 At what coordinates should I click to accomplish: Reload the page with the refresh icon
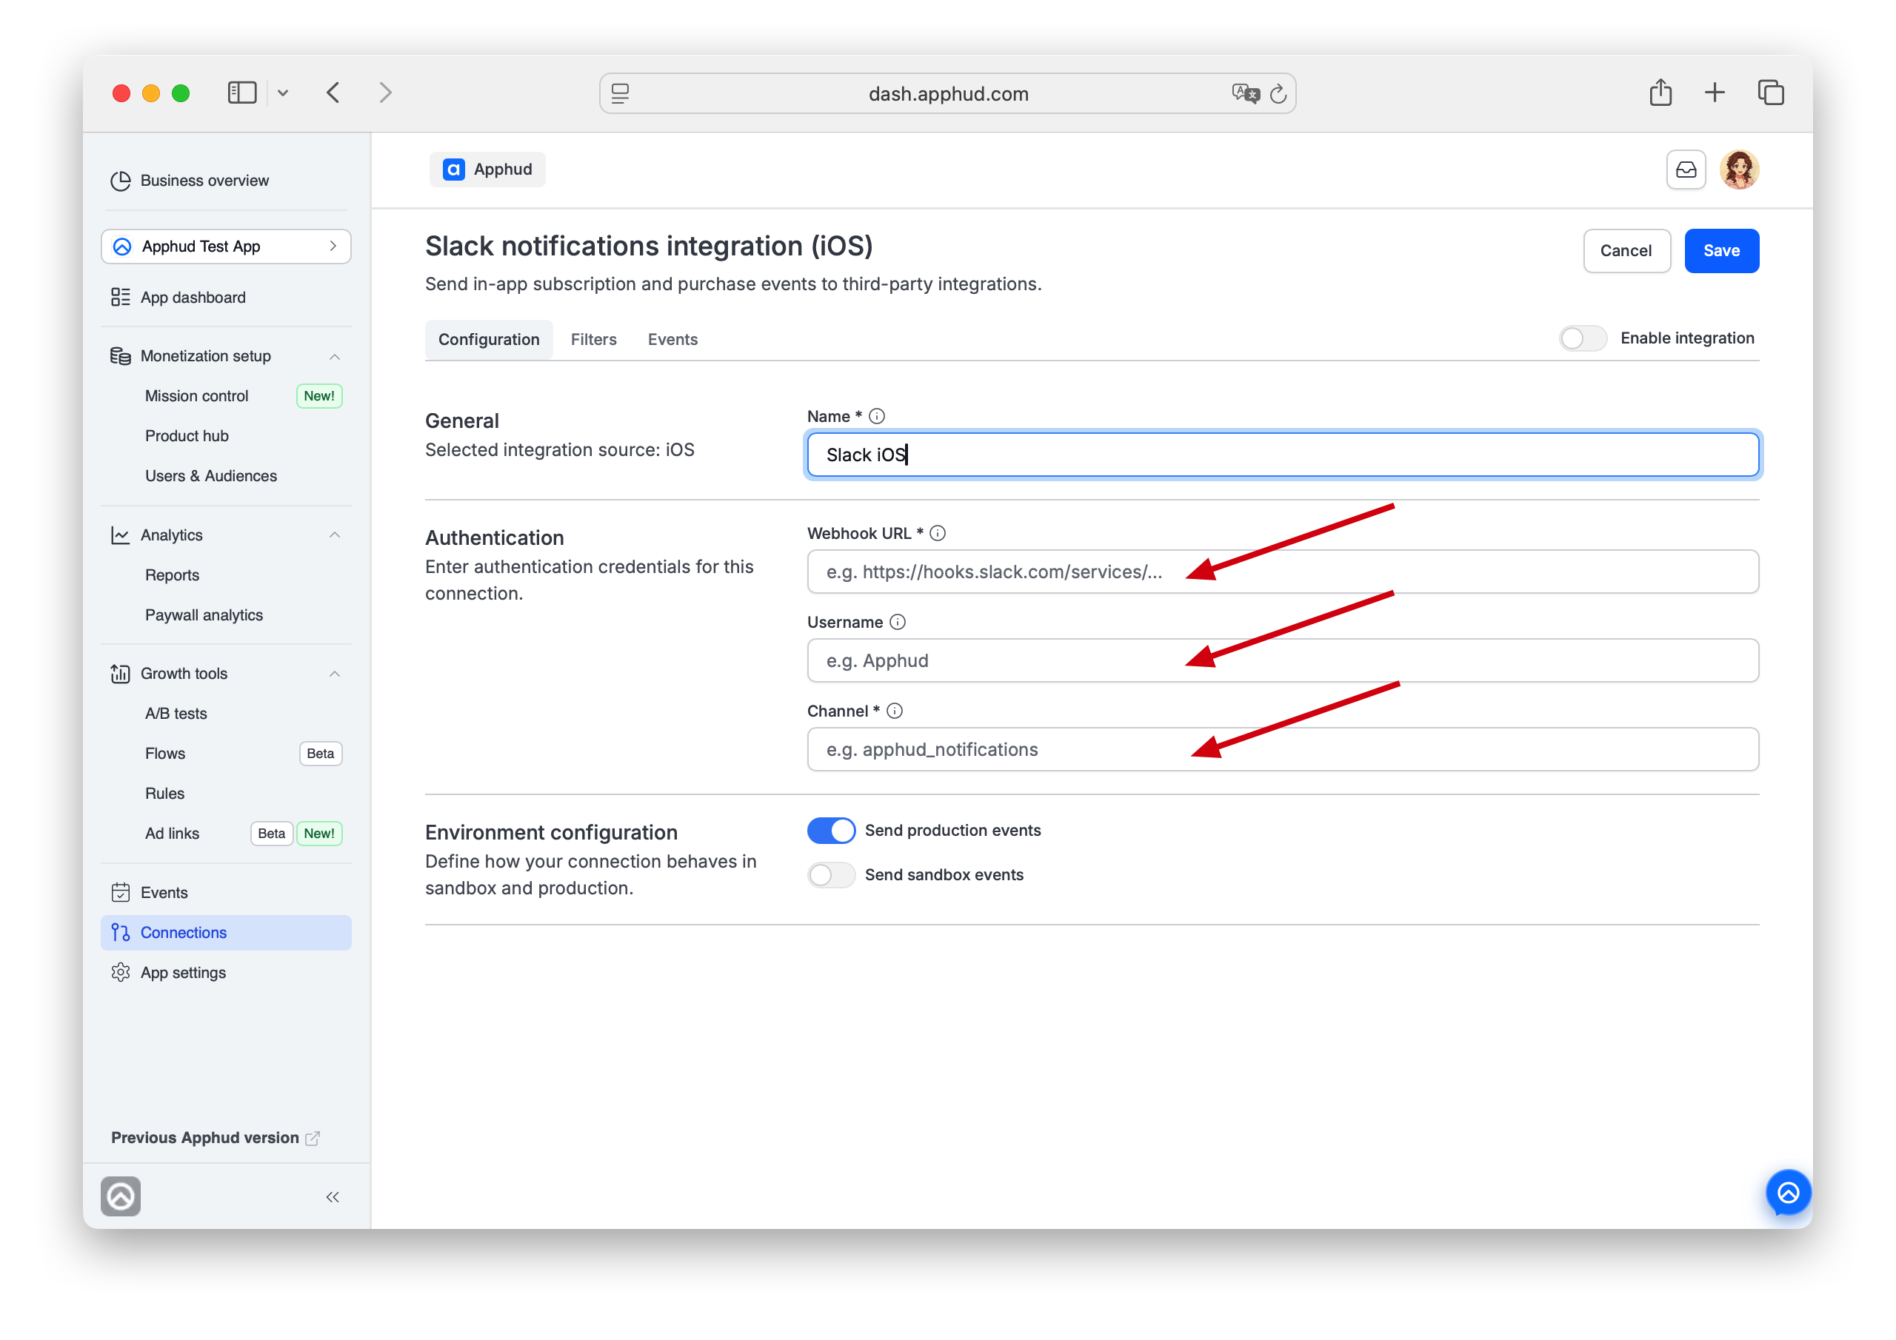point(1278,93)
